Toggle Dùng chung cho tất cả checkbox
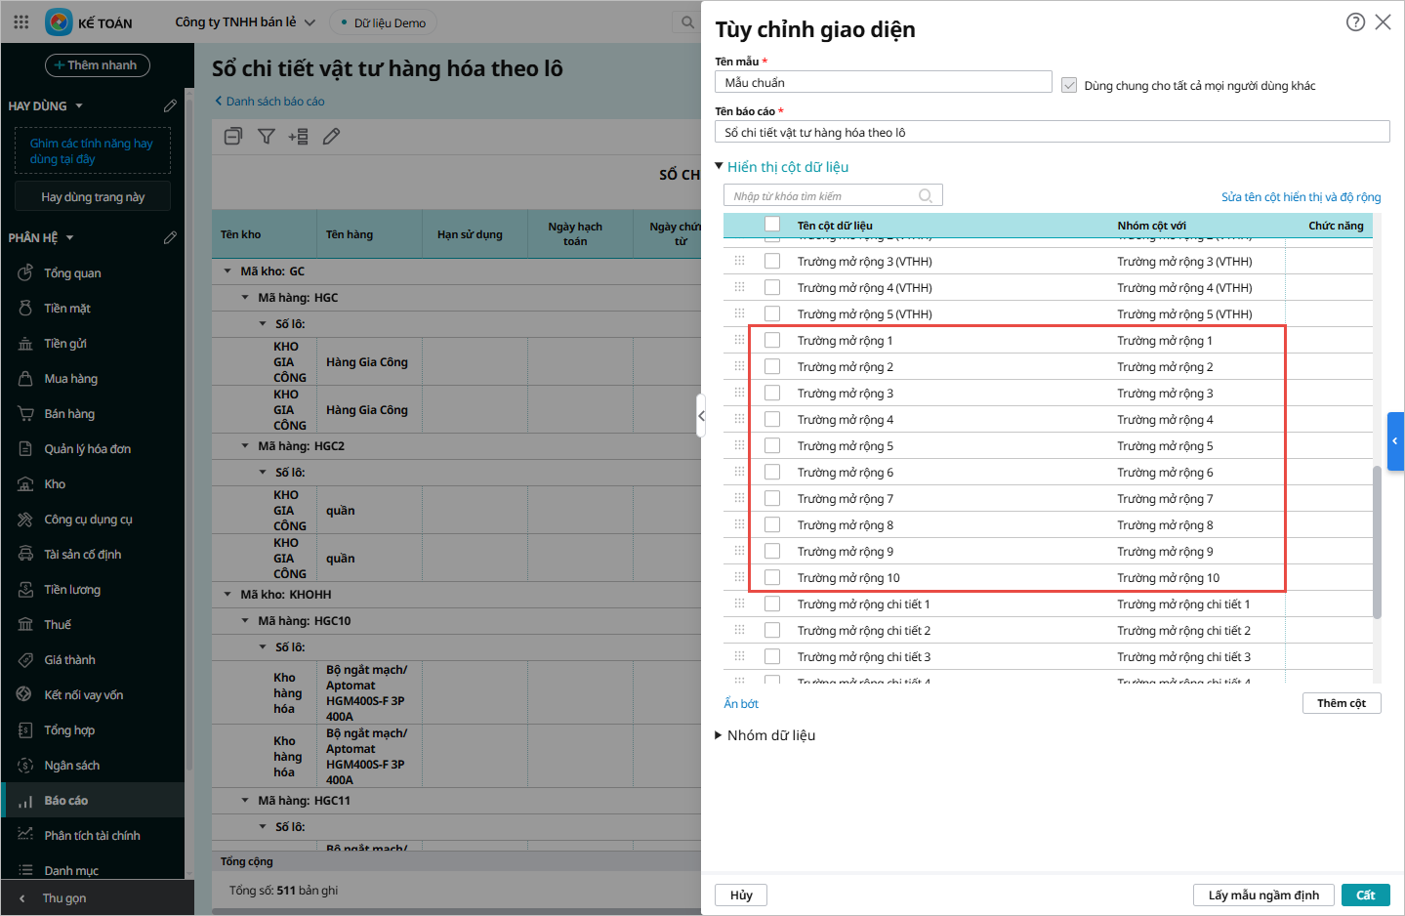 [x=1069, y=85]
